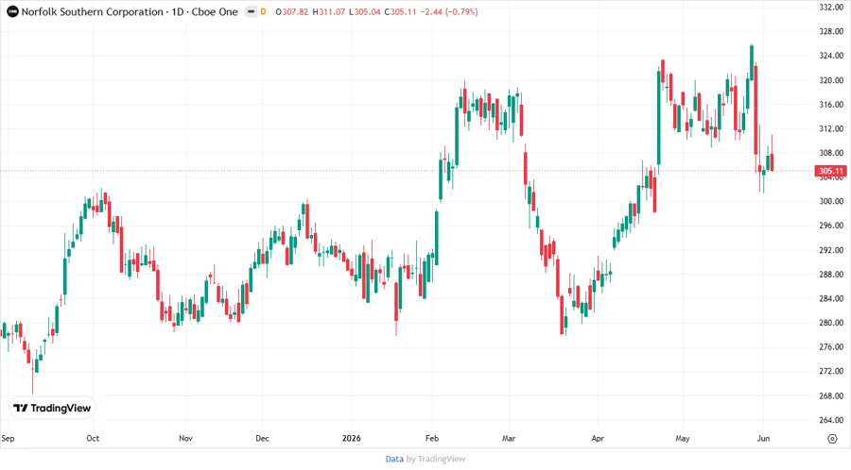851x470 pixels.
Task: Click the close value C305.11
Action: tap(400, 12)
